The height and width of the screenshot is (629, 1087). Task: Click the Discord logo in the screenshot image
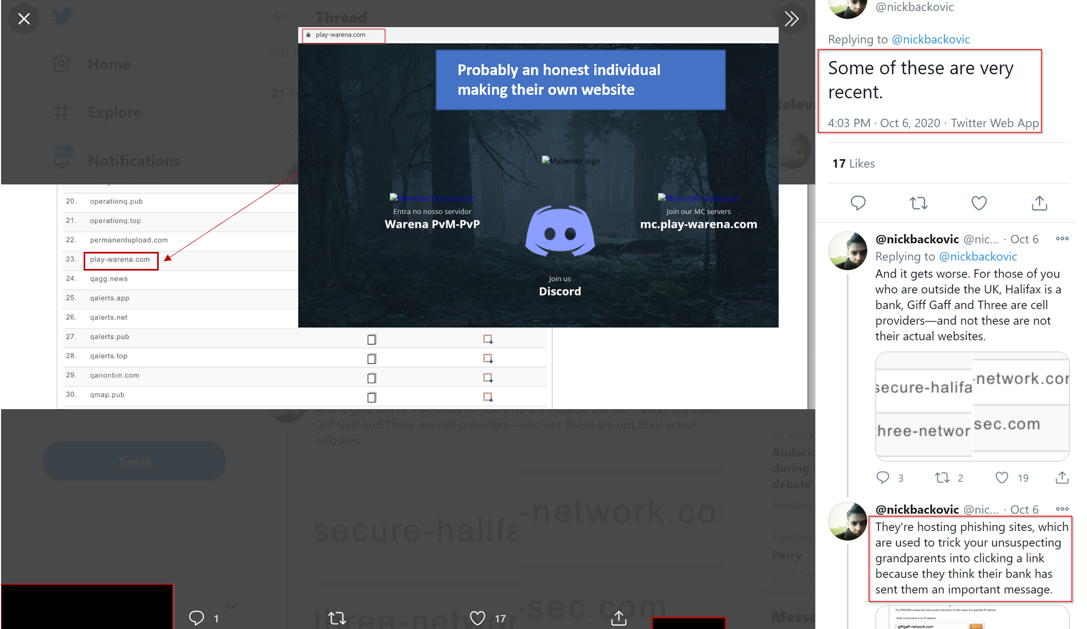point(560,231)
